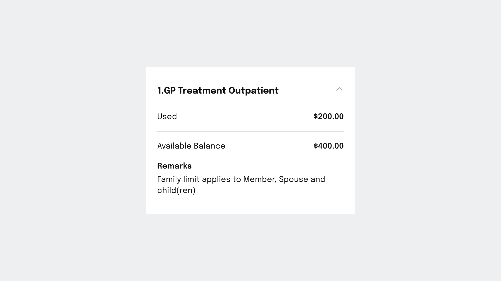The width and height of the screenshot is (501, 281).
Task: Click the divider line below Used row
Action: (x=250, y=132)
